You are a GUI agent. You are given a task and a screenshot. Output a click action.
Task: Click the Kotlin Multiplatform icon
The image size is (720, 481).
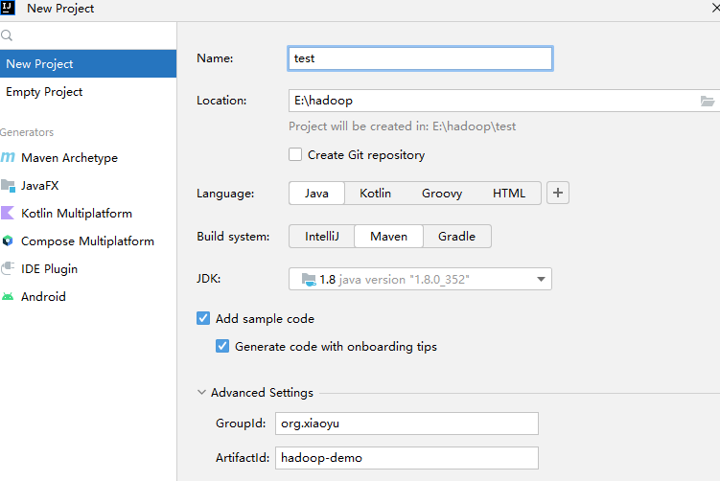[x=8, y=213]
